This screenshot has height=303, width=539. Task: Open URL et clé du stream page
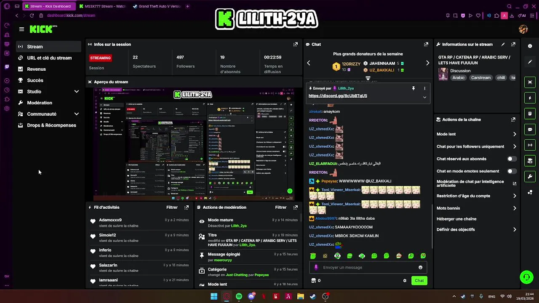tap(48, 58)
